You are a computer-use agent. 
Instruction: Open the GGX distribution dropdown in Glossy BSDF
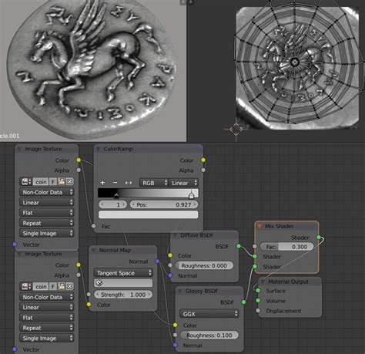coord(209,314)
